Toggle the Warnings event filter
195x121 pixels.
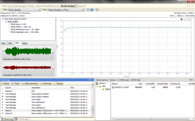click(45, 84)
